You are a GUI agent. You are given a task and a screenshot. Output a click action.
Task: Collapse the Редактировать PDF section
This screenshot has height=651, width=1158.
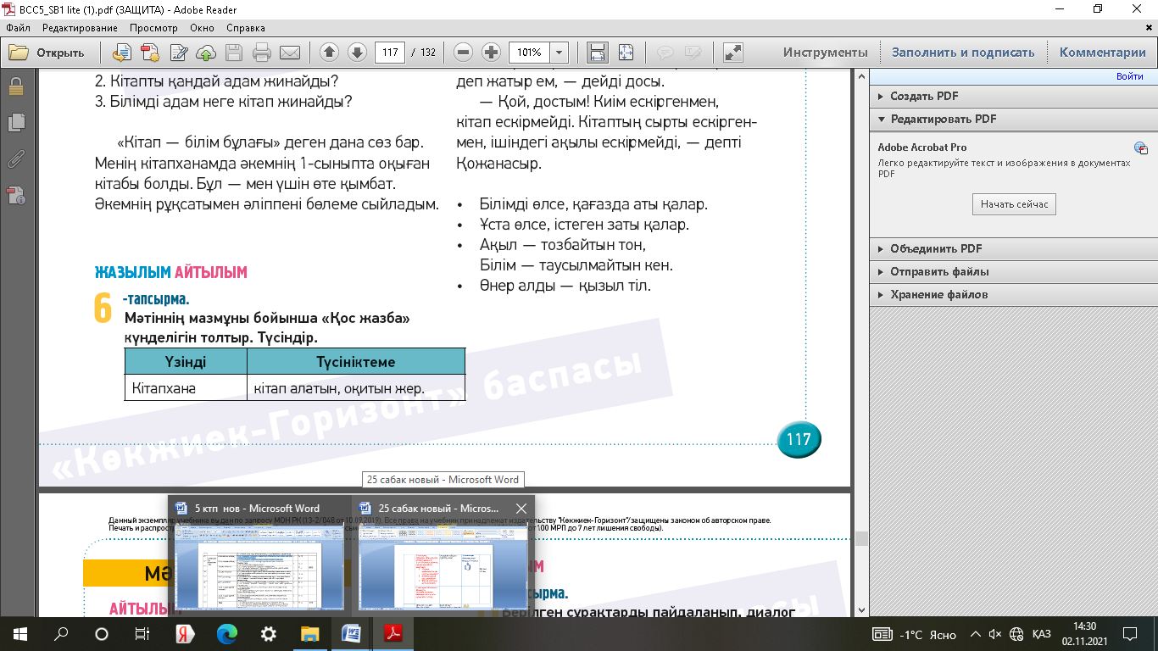pyautogui.click(x=943, y=120)
